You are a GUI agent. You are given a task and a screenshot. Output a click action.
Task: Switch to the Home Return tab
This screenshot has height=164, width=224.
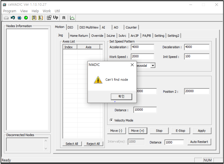coord(79,36)
